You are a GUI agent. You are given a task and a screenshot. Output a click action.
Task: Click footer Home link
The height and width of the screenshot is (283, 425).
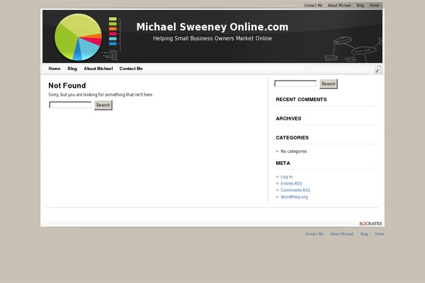[380, 234]
